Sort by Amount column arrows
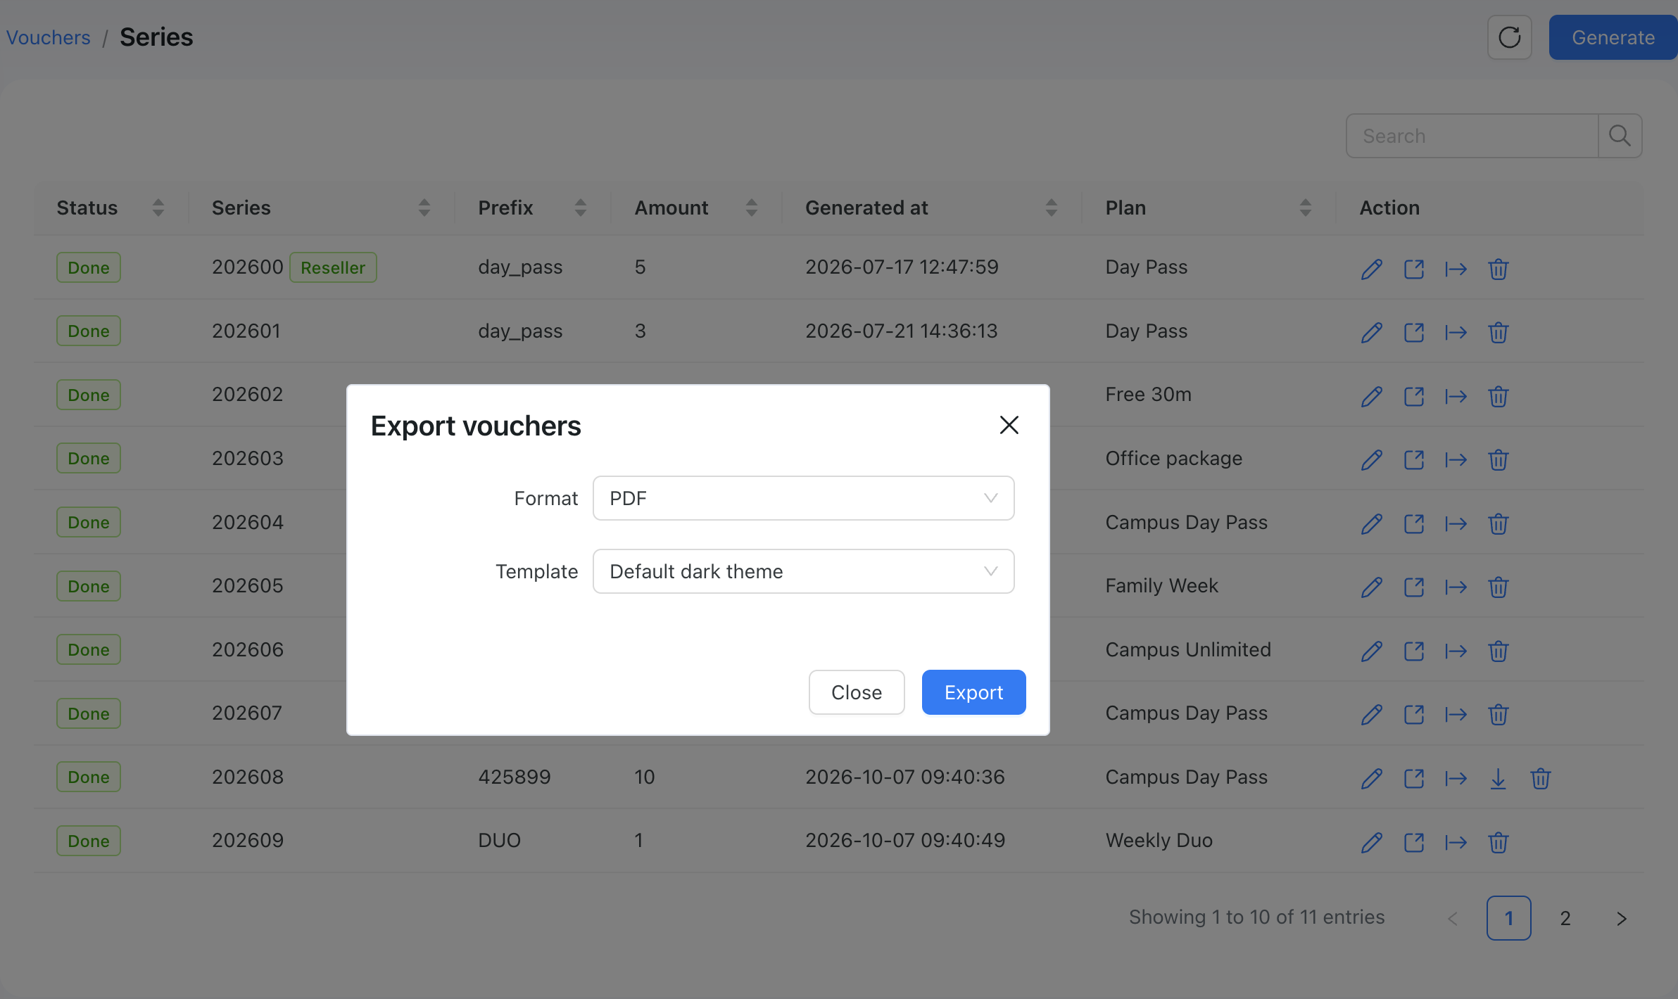Viewport: 1678px width, 999px height. (x=752, y=208)
